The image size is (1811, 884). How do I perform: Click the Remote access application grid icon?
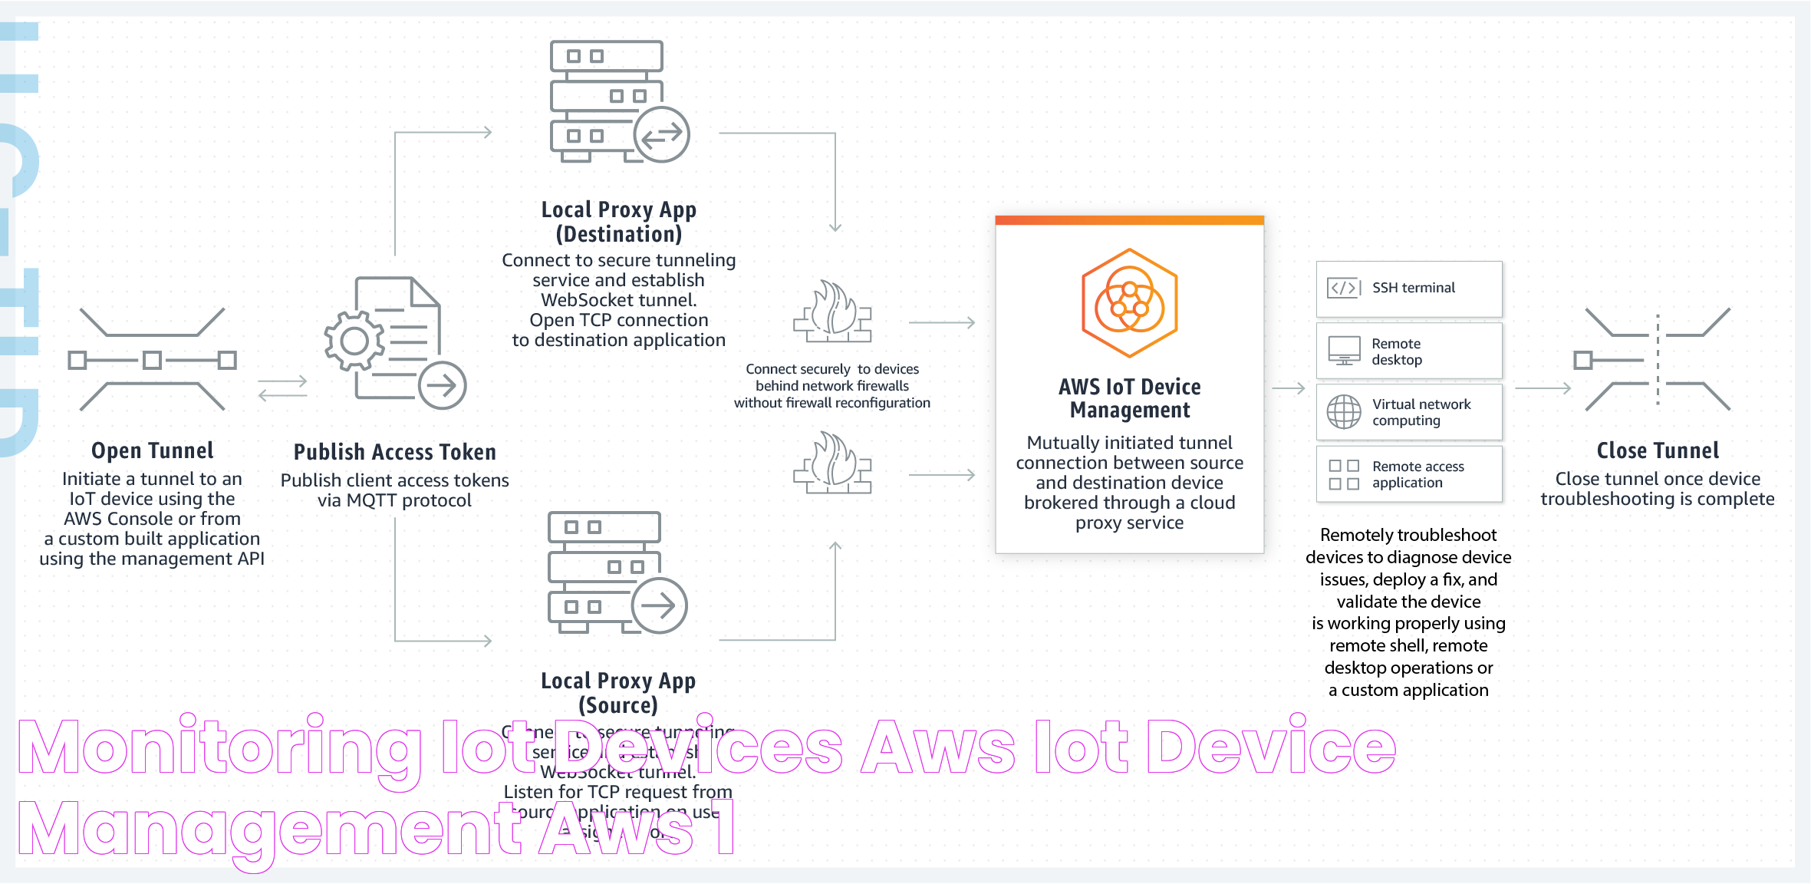click(x=1344, y=474)
